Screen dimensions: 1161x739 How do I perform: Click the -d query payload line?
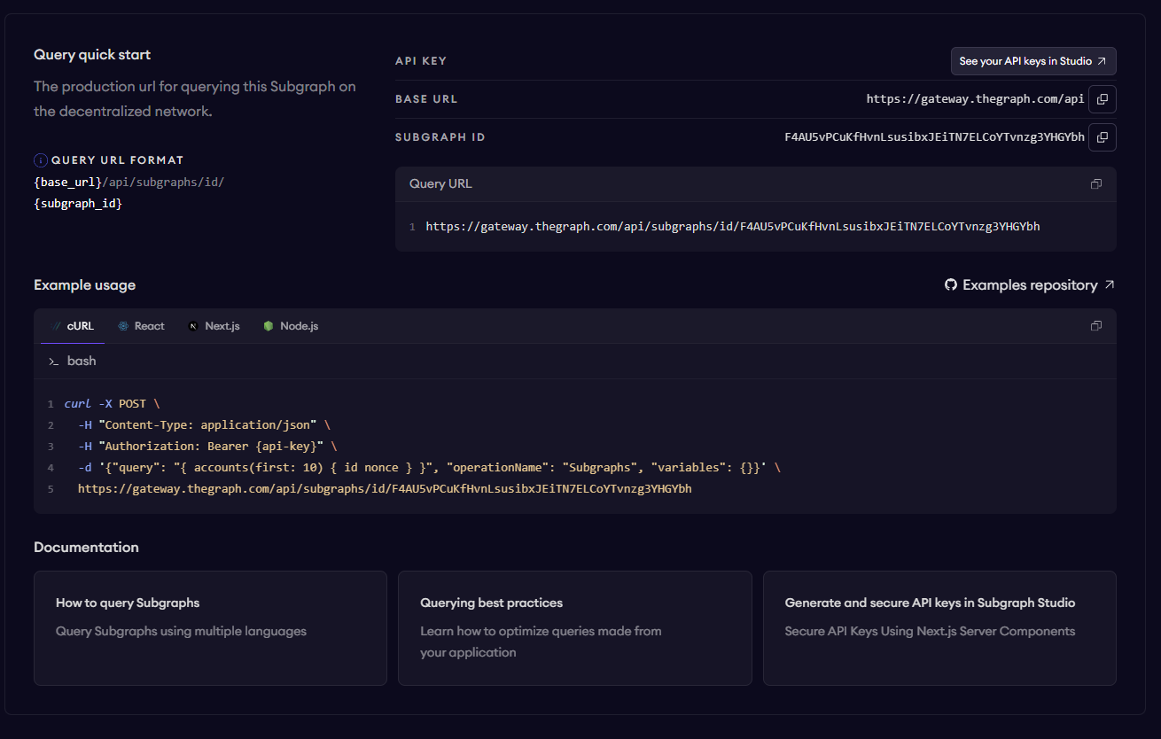pyautogui.click(x=429, y=468)
